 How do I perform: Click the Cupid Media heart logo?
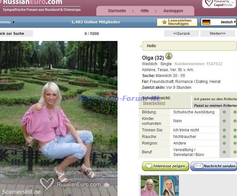208,4
